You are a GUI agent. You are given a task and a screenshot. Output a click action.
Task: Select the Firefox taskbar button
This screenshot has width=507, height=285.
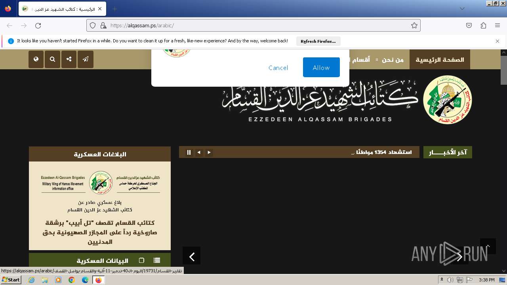98,280
